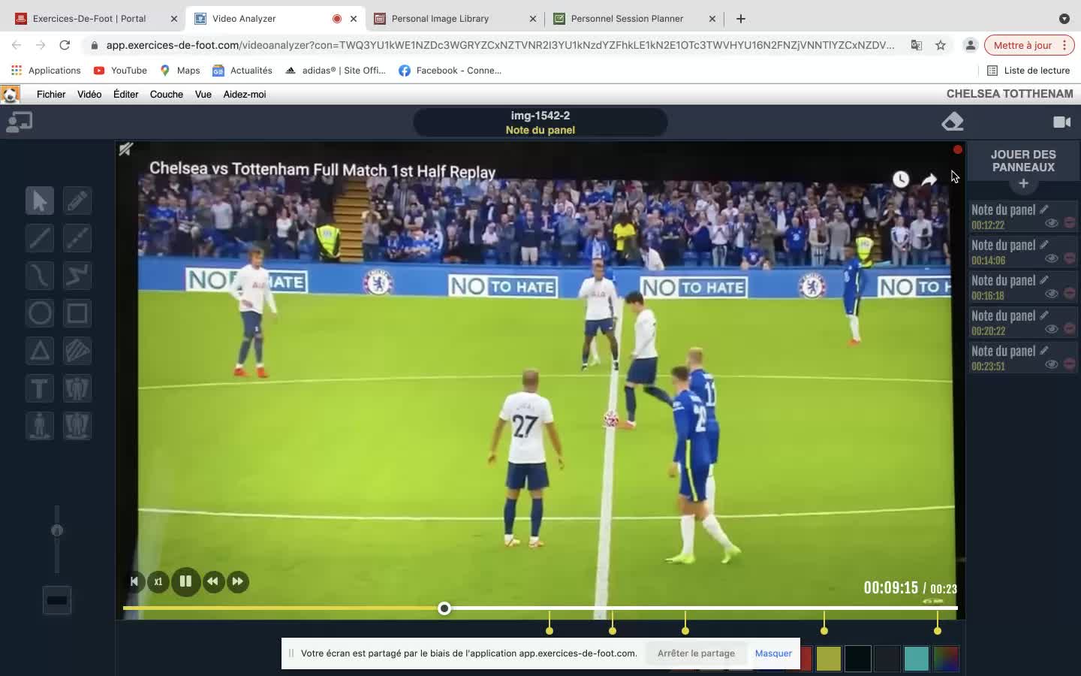Screen dimensions: 1081x676
Task: Switch to Personnel Session Planner tab
Action: (x=634, y=18)
